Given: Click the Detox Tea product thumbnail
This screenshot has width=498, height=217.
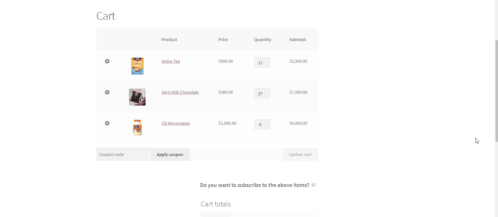Looking at the screenshot, I should 137,66.
